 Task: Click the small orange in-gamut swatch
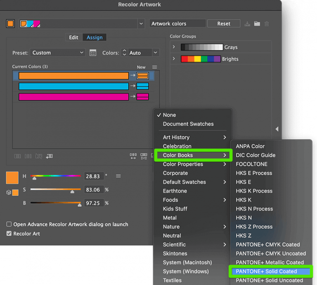15,192
